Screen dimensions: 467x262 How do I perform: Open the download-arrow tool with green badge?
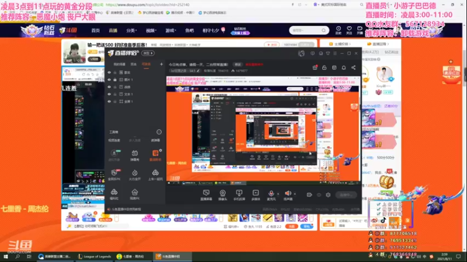pos(114,155)
